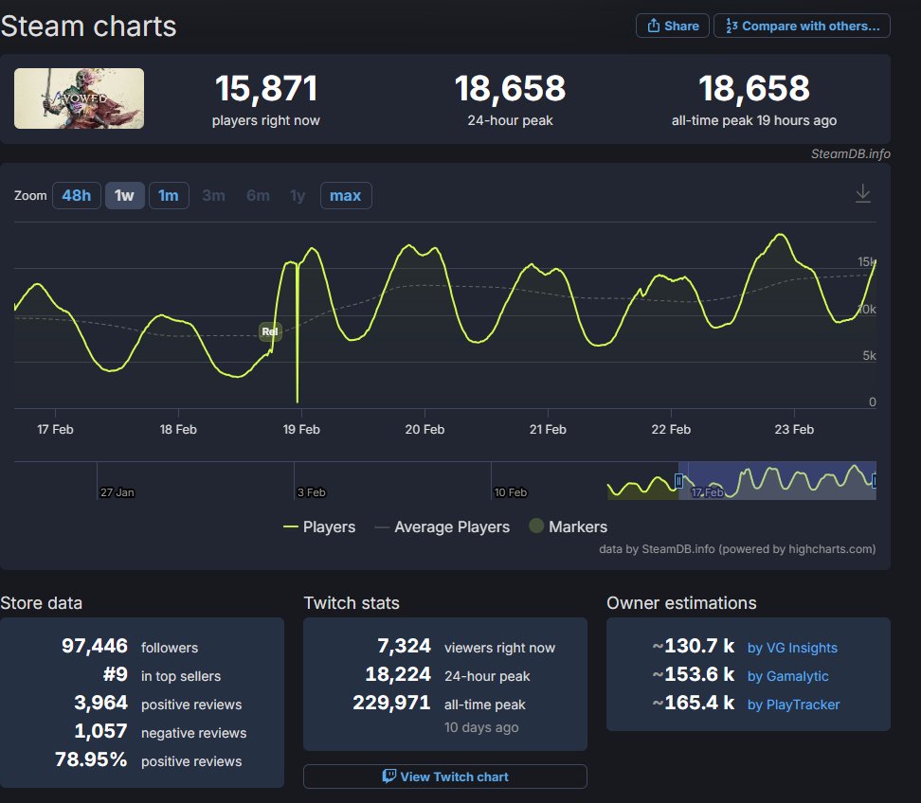Toggle the Markers legend item
Image resolution: width=921 pixels, height=803 pixels.
pyautogui.click(x=568, y=526)
